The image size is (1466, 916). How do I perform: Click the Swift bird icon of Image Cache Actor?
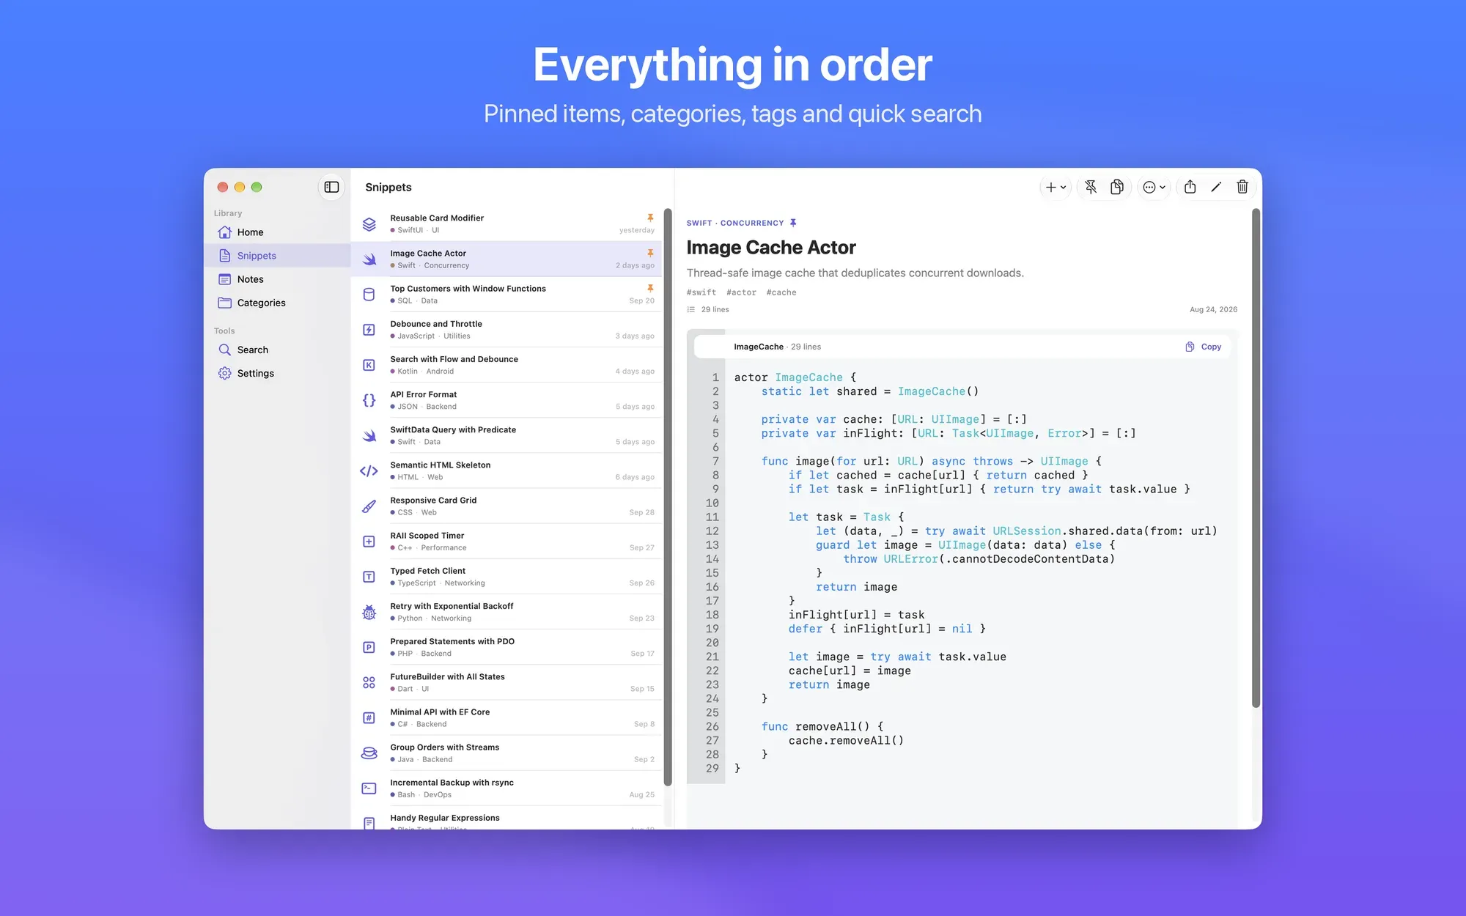[x=369, y=259]
